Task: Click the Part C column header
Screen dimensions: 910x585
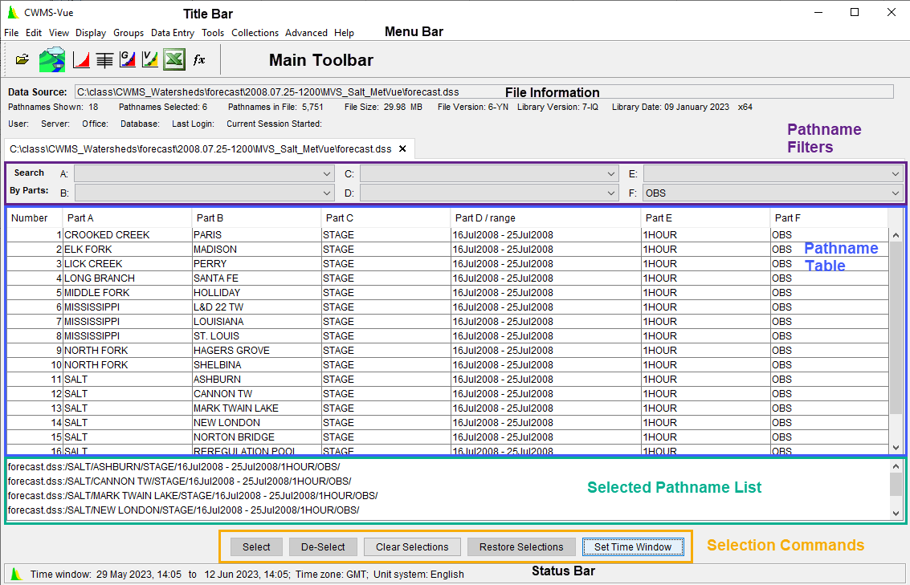Action: click(386, 218)
